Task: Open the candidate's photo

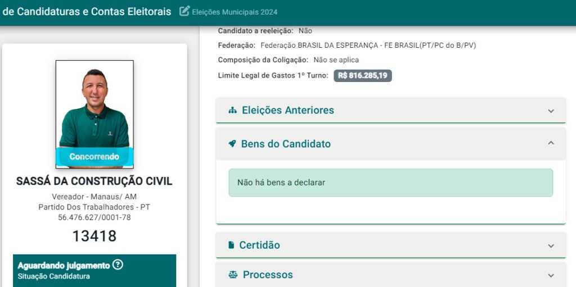Action: click(x=94, y=104)
